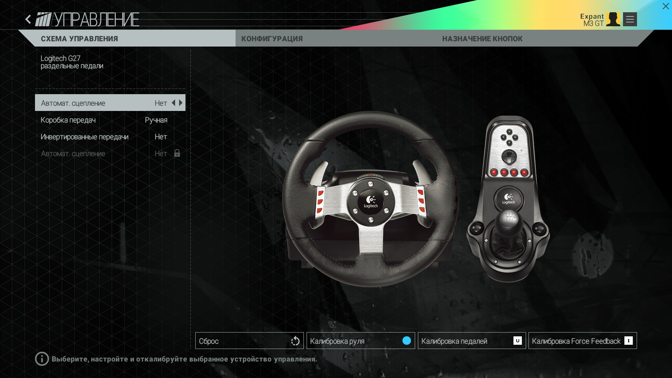Toggle the Инвертированные передачи setting
The image size is (672, 378).
click(161, 137)
